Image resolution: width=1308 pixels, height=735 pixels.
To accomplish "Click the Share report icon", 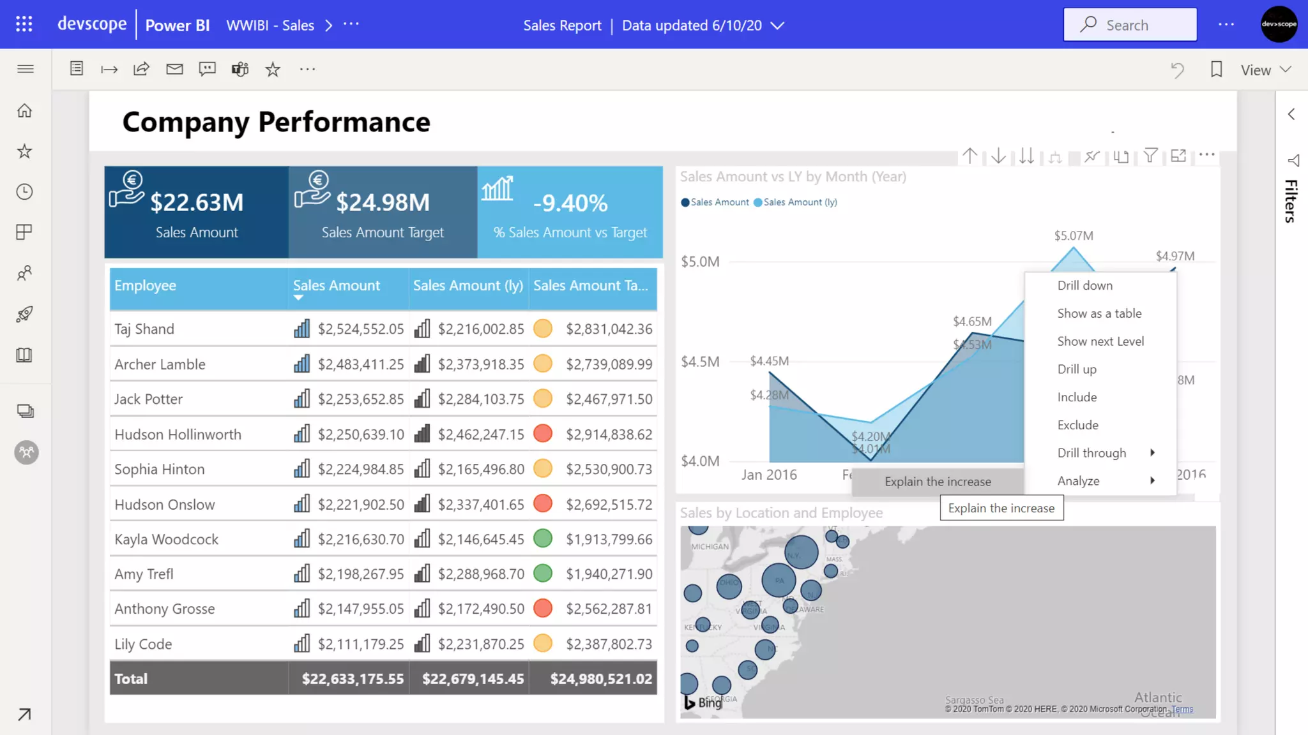I will tap(141, 69).
